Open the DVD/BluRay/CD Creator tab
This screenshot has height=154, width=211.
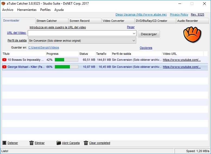click(155, 21)
